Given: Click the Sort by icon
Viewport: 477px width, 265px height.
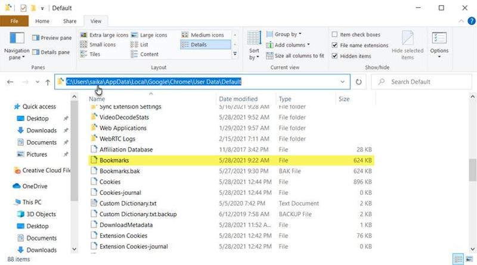Looking at the screenshot, I should 254,38.
